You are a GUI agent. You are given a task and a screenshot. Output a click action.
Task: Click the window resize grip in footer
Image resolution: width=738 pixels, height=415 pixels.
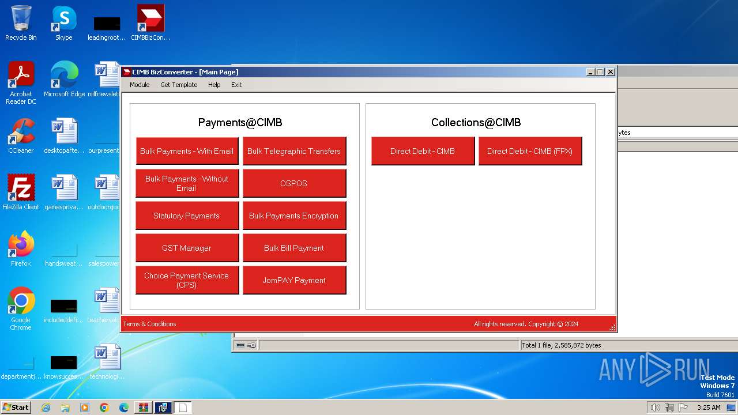tap(612, 327)
